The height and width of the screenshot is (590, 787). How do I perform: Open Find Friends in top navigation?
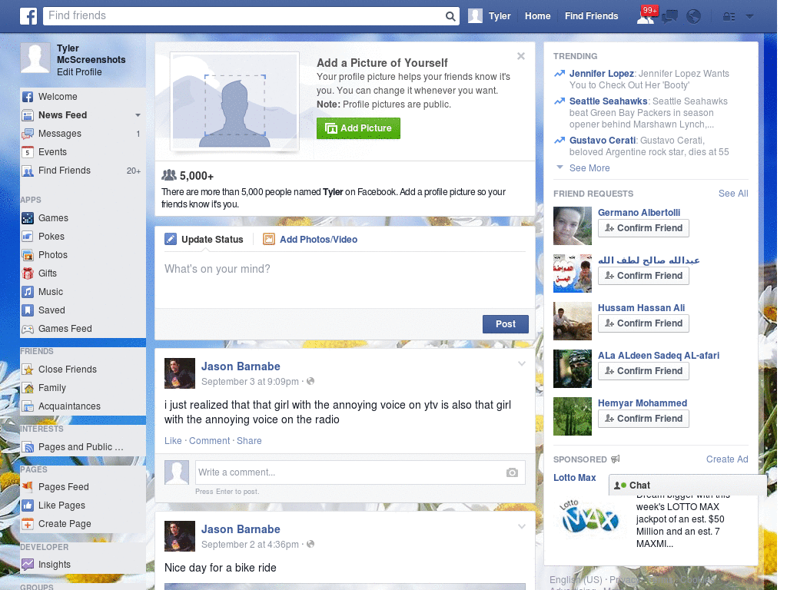click(591, 16)
